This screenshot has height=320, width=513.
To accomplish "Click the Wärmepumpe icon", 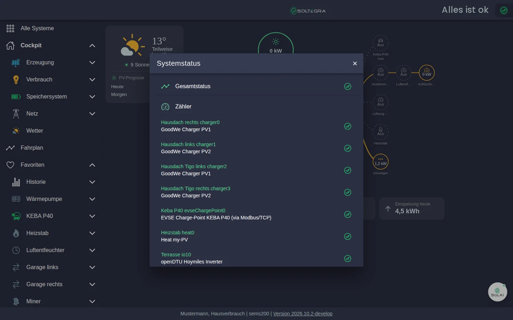I will pyautogui.click(x=16, y=199).
